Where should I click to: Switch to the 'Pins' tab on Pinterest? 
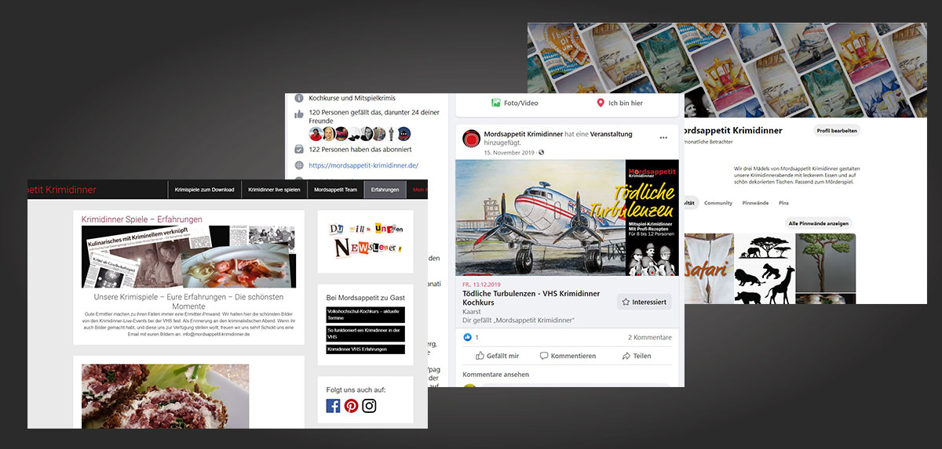[783, 203]
